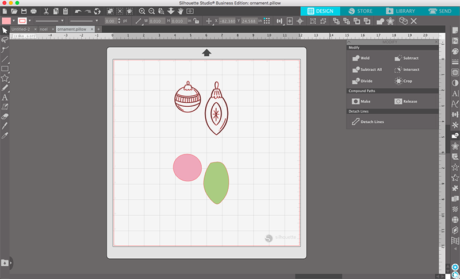This screenshot has width=460, height=279.
Task: Click Make compound path button
Action: (361, 101)
